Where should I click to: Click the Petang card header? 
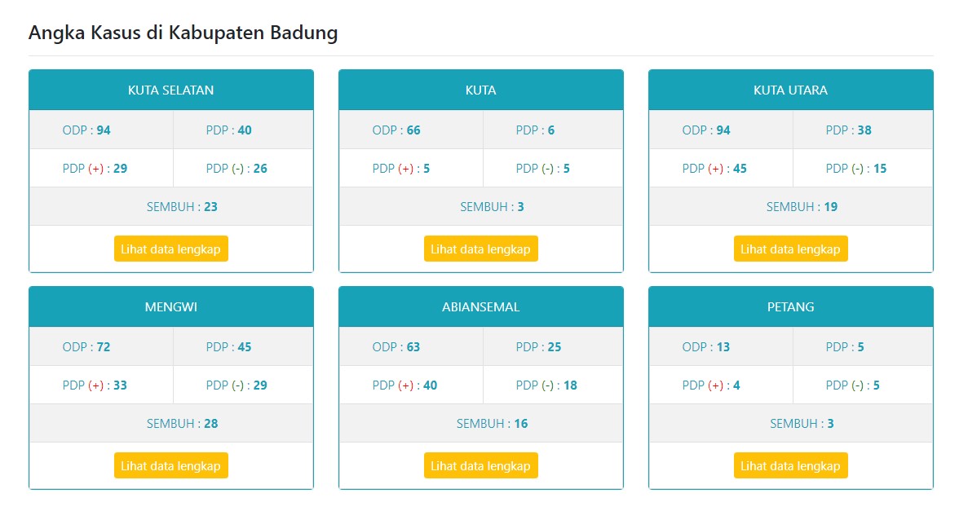click(x=790, y=307)
